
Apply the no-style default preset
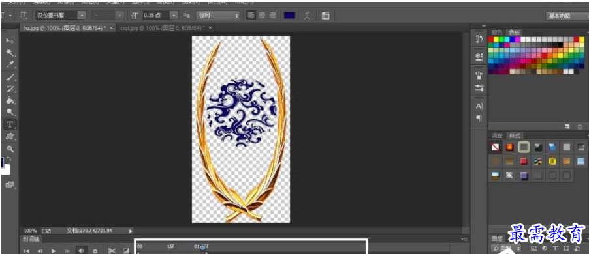coord(496,147)
